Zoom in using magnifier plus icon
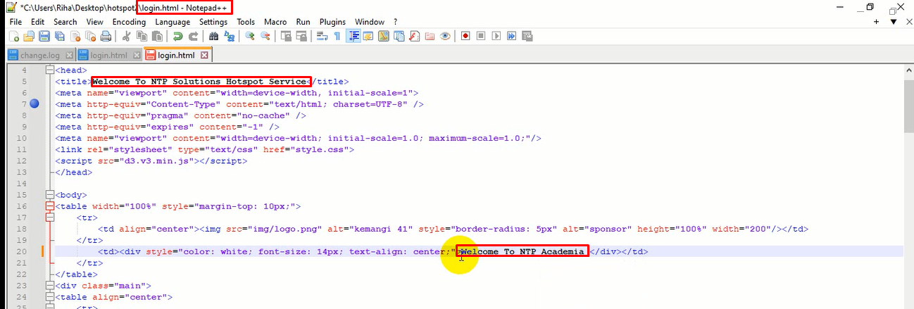The image size is (914, 309). 249,35
